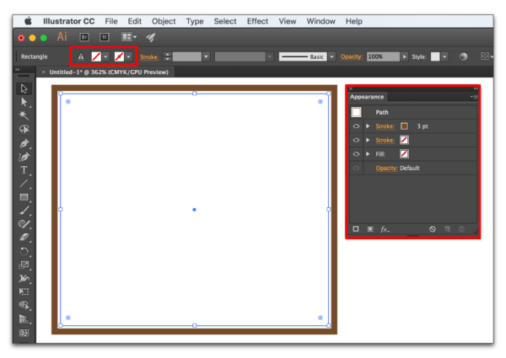Click Add New Stroke icon in Appearance panel
The width and height of the screenshot is (506, 358).
click(356, 229)
